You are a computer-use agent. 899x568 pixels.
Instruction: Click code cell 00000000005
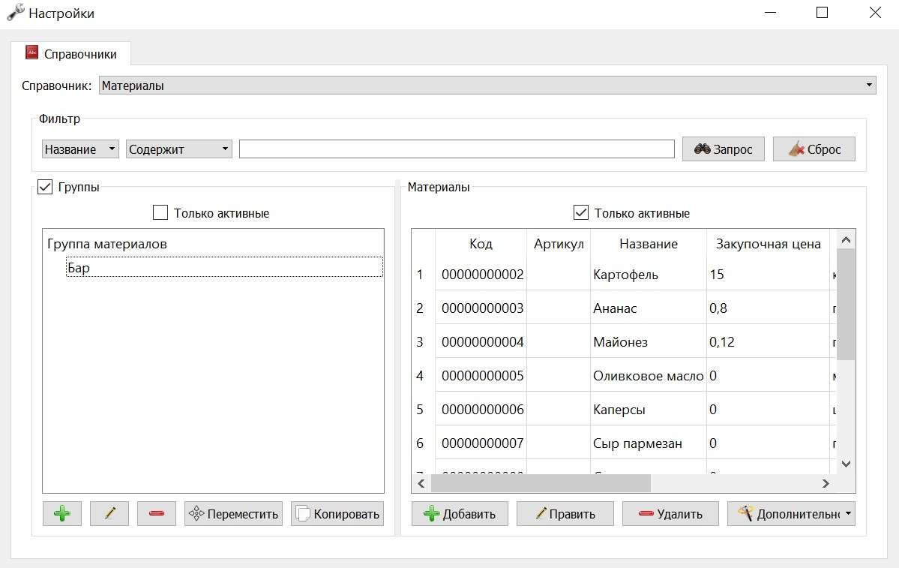[x=481, y=376]
